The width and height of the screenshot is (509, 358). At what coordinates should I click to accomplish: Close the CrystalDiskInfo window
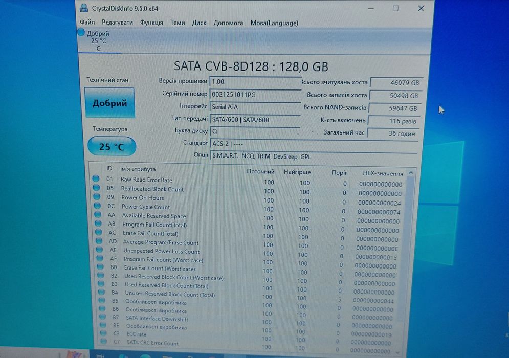421,9
